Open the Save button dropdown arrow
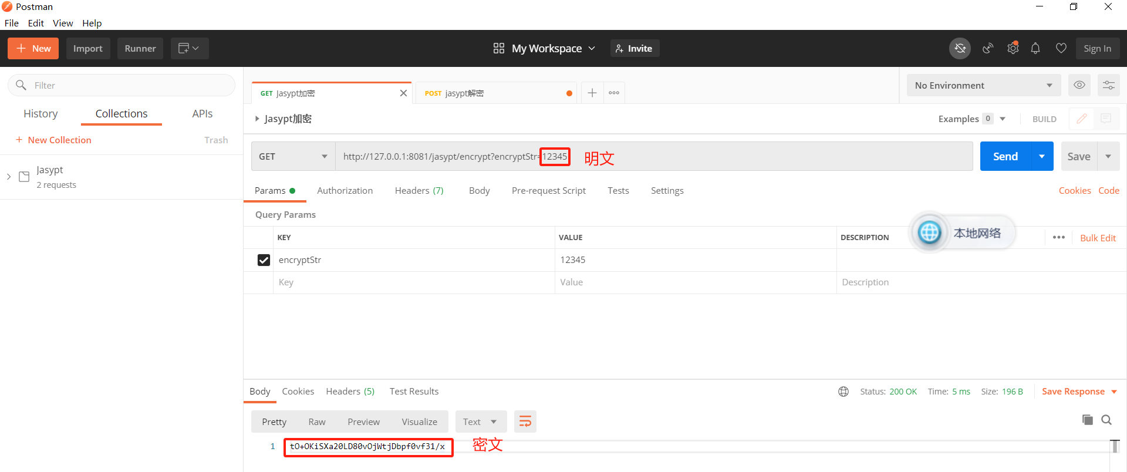Screen dimensions: 1127x472 1108,156
